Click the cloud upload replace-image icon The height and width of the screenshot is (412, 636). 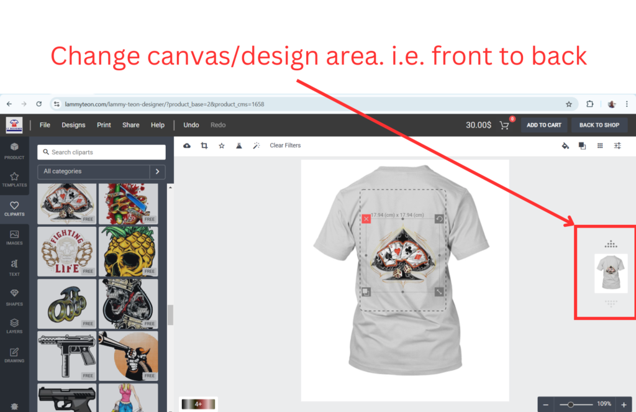click(x=186, y=145)
